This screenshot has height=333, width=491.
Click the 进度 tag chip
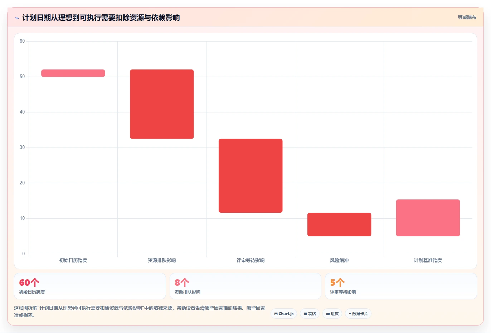coord(332,314)
